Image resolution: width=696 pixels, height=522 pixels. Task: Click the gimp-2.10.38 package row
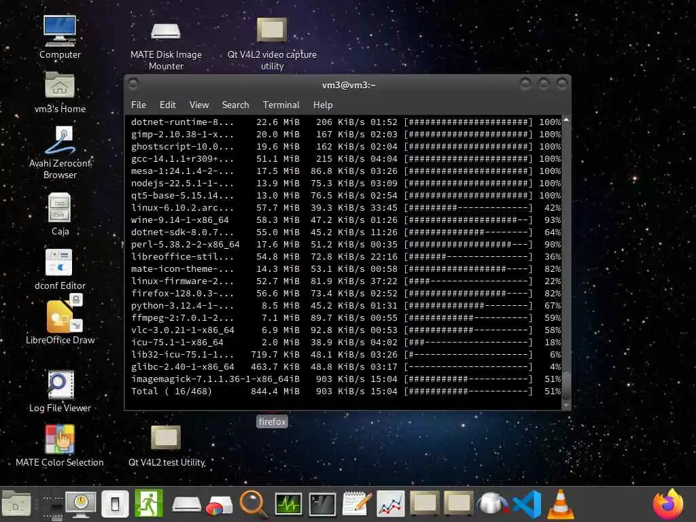pyautogui.click(x=346, y=134)
